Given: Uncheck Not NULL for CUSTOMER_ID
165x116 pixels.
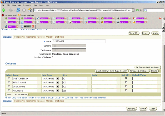Looking at the screenshot, I should (x=126, y=78).
